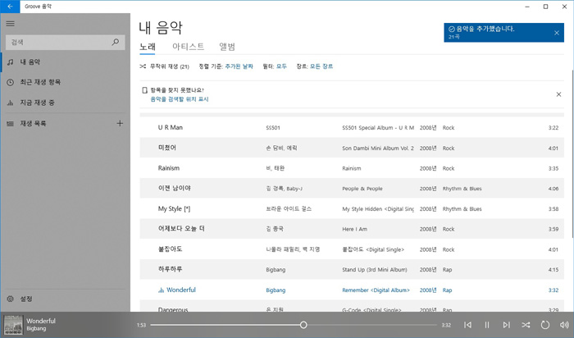Start 무작위 재생 (21) shuffle all
Image resolution: width=574 pixels, height=338 pixels.
pyautogui.click(x=164, y=66)
